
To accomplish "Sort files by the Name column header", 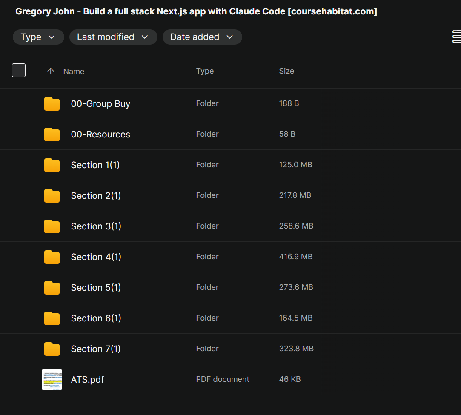I will (74, 72).
